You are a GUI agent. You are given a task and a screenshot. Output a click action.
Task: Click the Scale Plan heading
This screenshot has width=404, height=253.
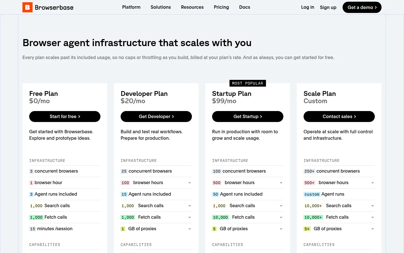pyautogui.click(x=320, y=94)
